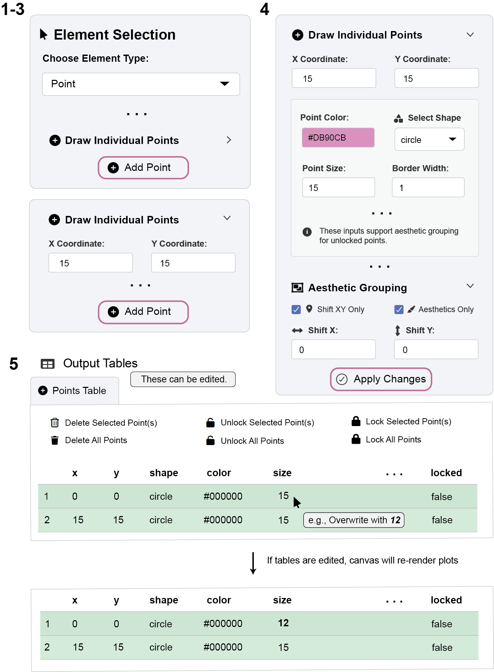Uncheck the Shift XY Only checkbox

[296, 309]
